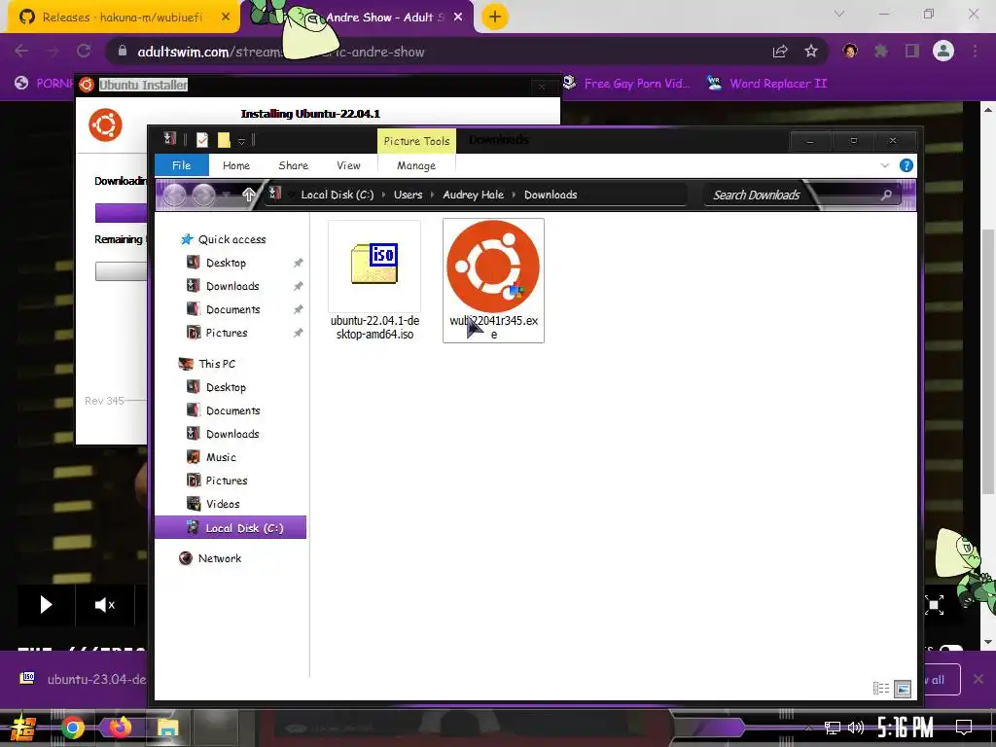Close the Chrome downloads bar
The image size is (996, 747).
(x=978, y=679)
